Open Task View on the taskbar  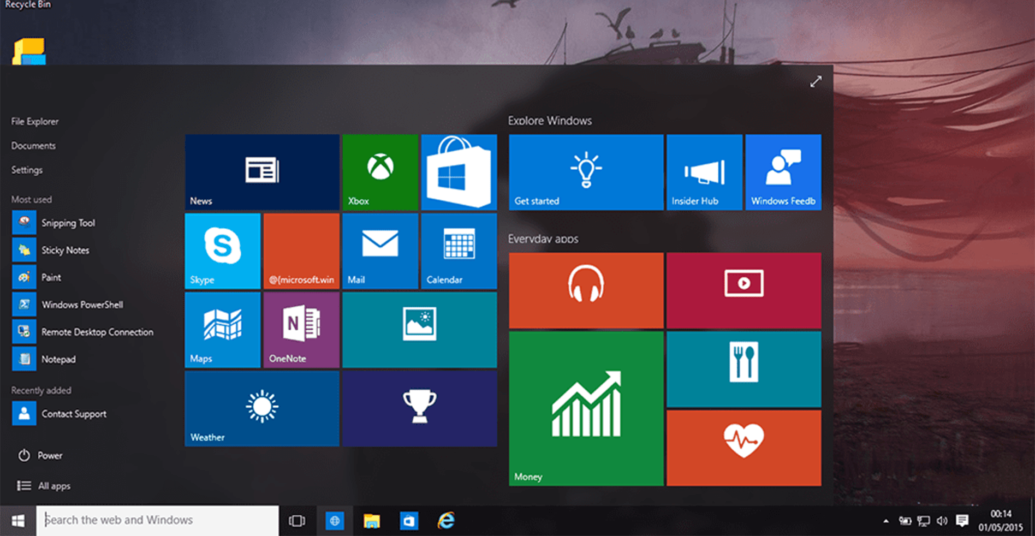[297, 521]
